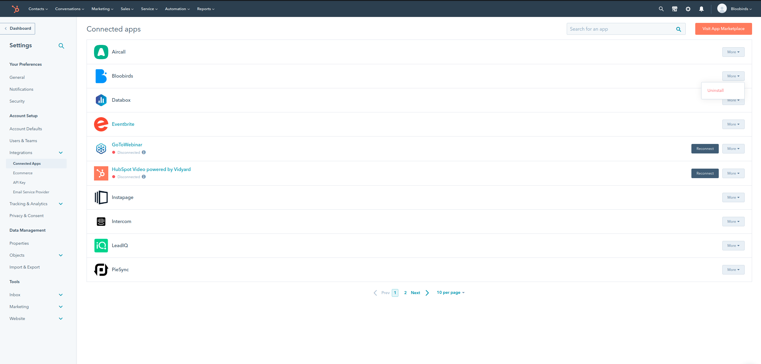Click the GoToWebinar disconnected info icon
The height and width of the screenshot is (364, 761).
click(144, 152)
